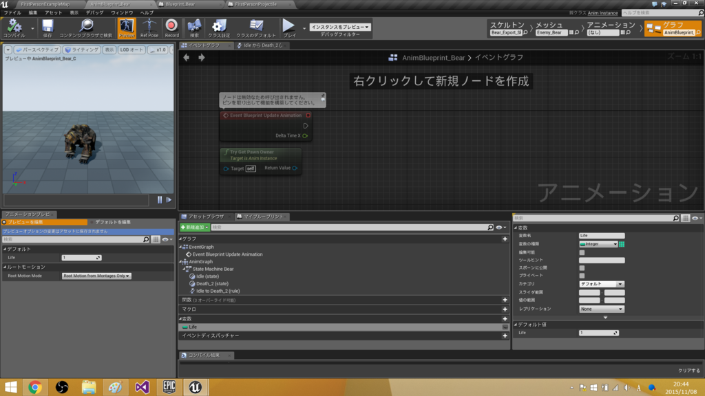
Task: Add a new macro with plus icon
Action: tap(505, 309)
